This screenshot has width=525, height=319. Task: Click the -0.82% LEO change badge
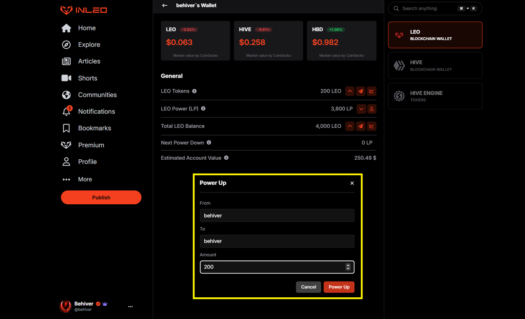pos(189,30)
